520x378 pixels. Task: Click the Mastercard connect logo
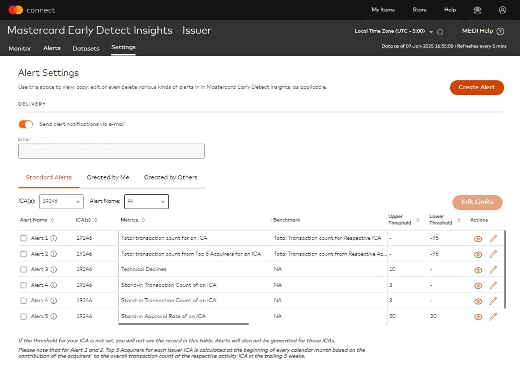click(x=31, y=10)
